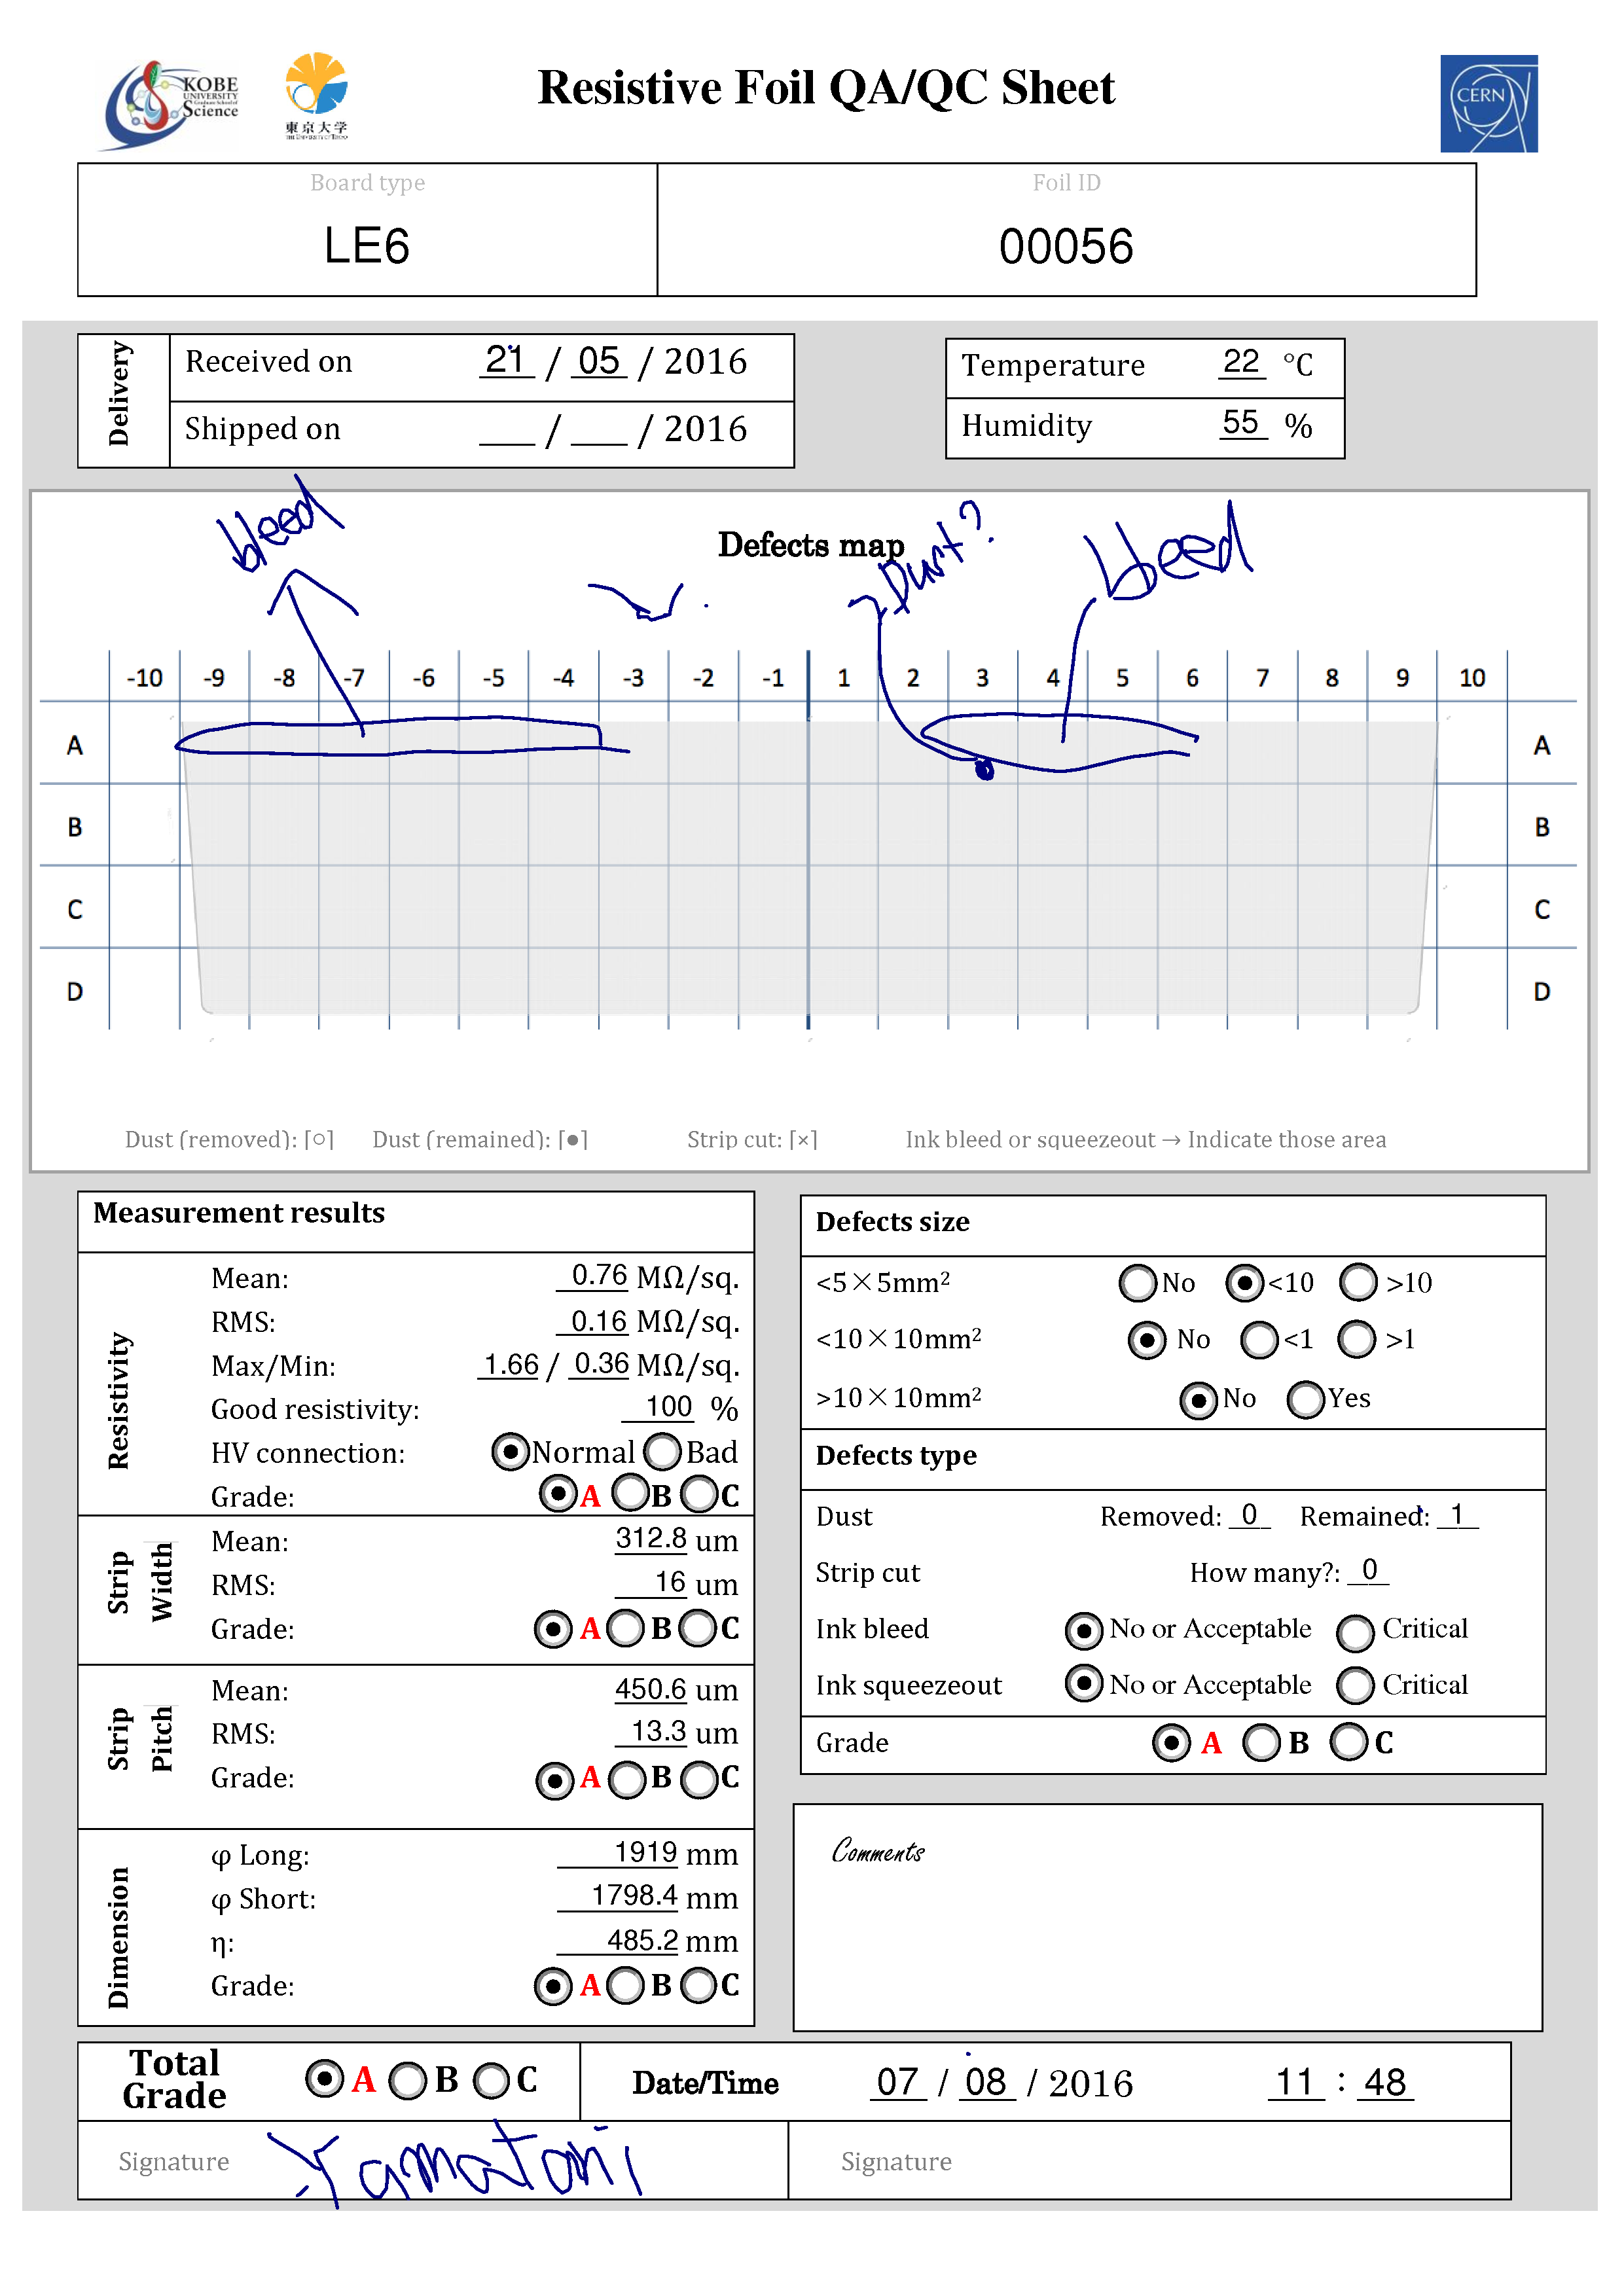Set Ink squeezeout to Critical

coord(1355,1686)
